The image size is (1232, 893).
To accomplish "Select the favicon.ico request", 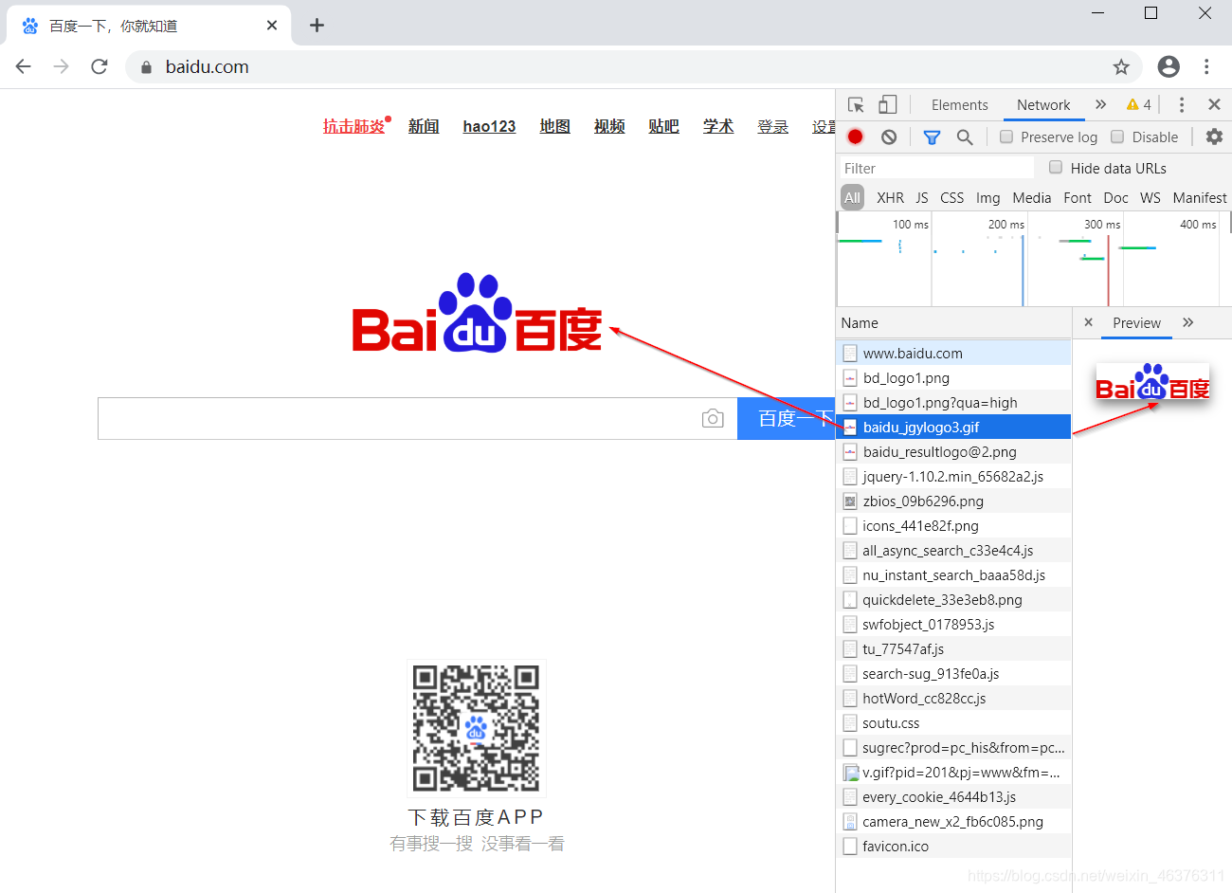I will 953,846.
